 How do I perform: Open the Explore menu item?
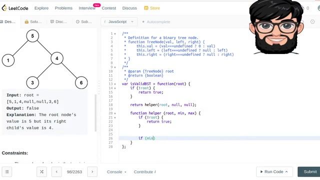41,8
